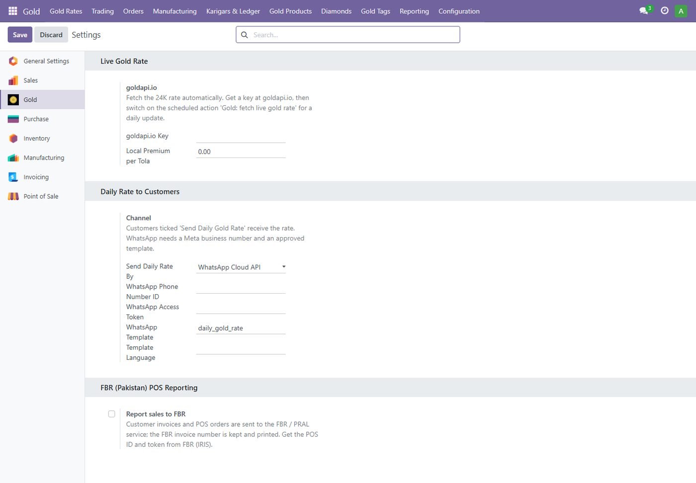696x483 pixels.
Task: Click the General Settings sidebar icon
Action: click(13, 61)
